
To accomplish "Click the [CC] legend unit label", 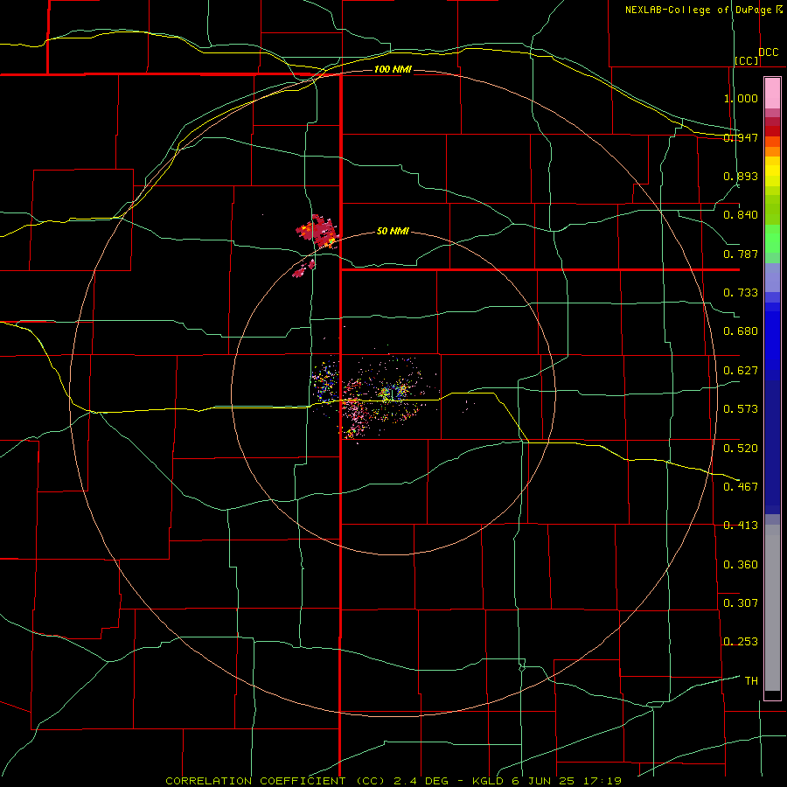I will [747, 60].
